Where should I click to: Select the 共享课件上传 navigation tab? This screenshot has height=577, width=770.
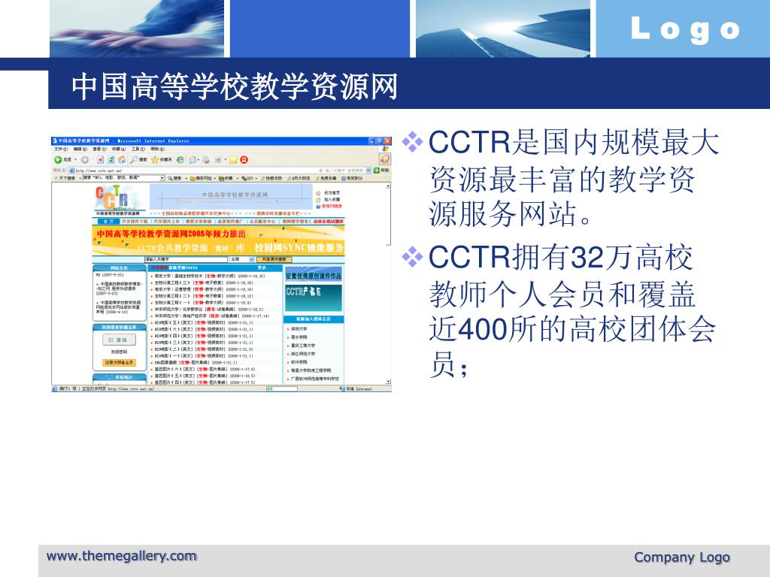pos(166,222)
